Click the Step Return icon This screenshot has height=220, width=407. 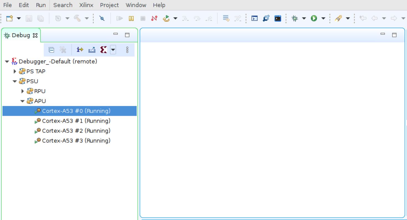208,19
